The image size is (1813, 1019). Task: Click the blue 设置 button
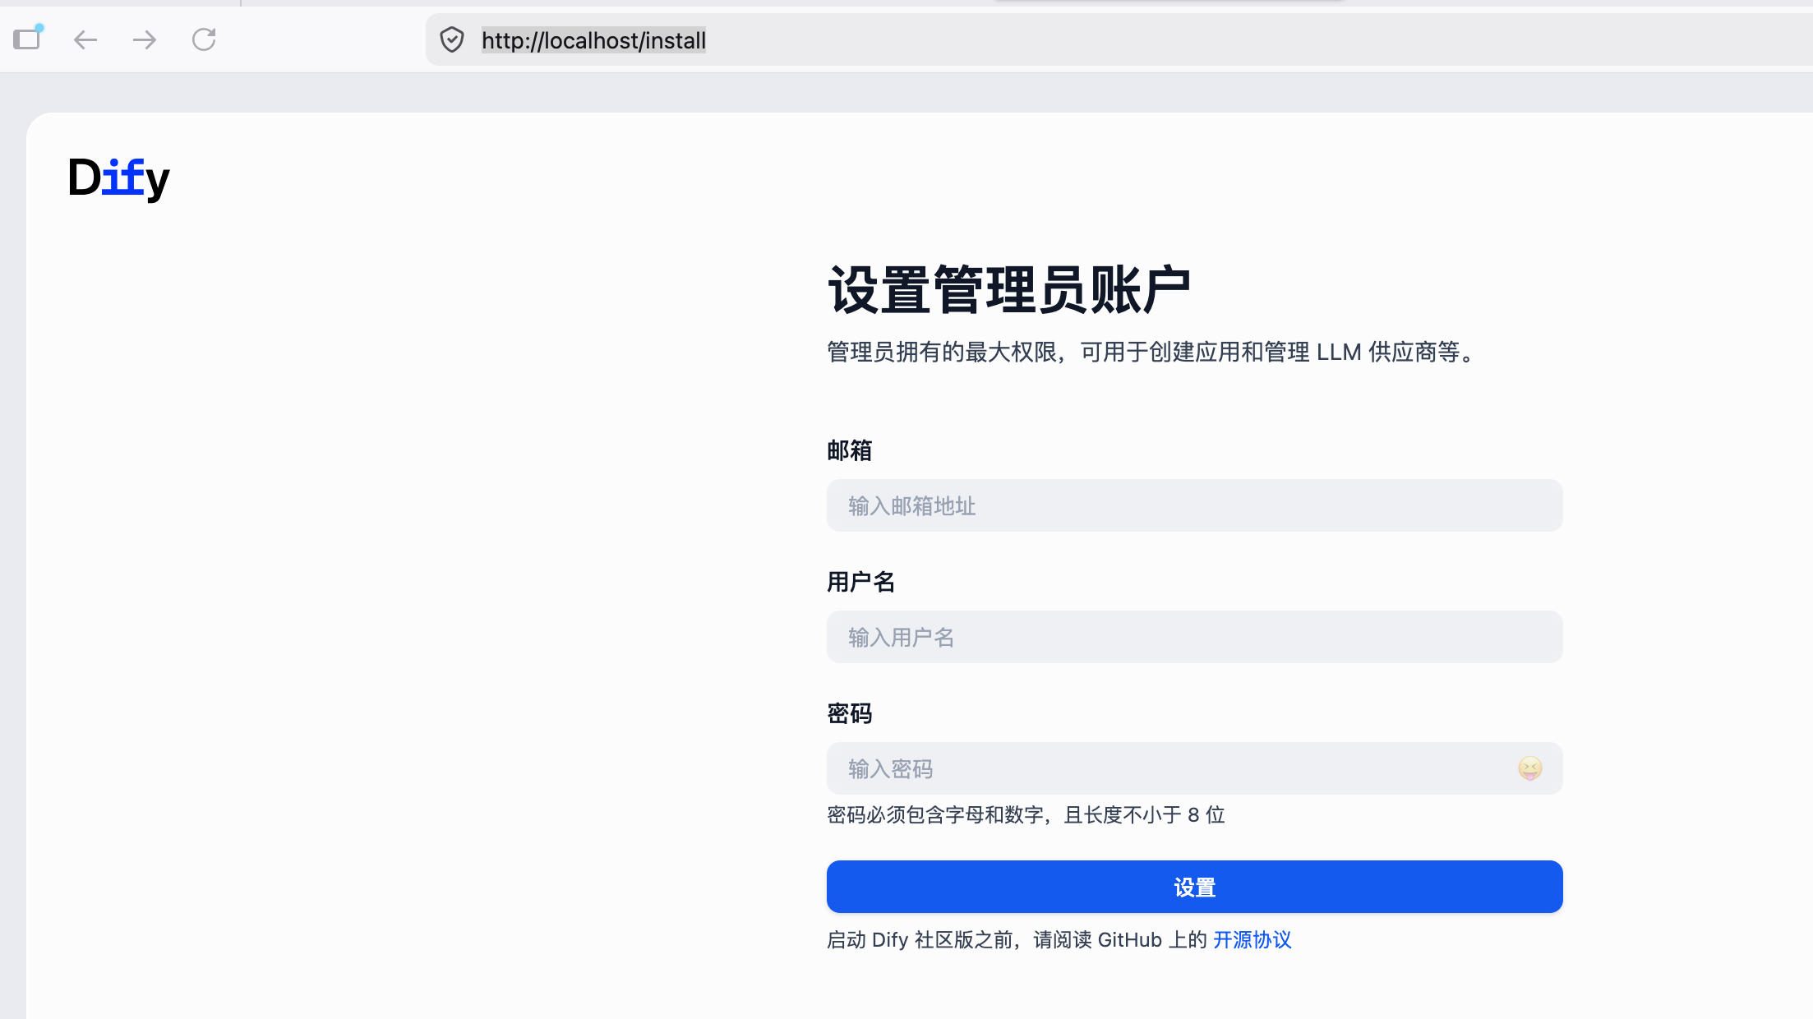point(1194,887)
